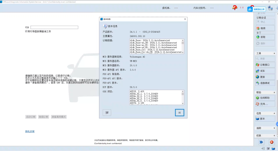The width and height of the screenshot is (278, 151).
Task: Expand the 权限 section
Action: click(x=274, y=136)
